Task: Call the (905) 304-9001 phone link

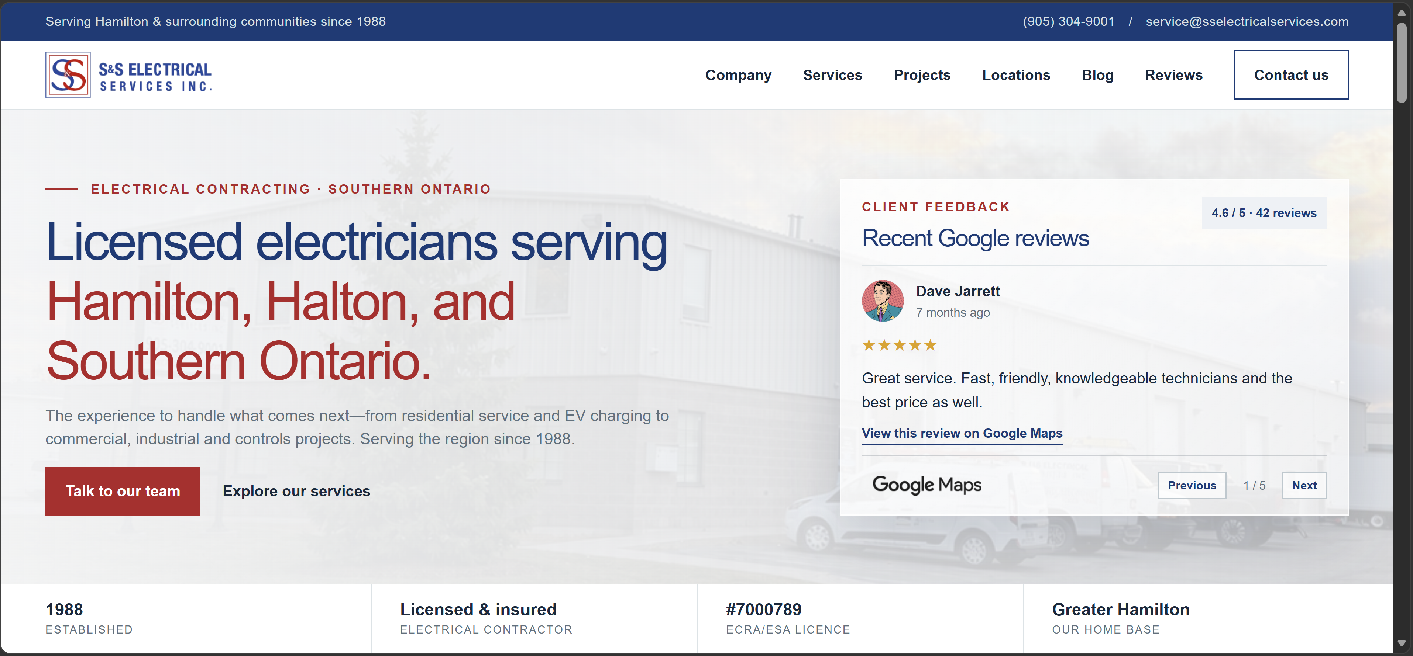Action: 1069,21
